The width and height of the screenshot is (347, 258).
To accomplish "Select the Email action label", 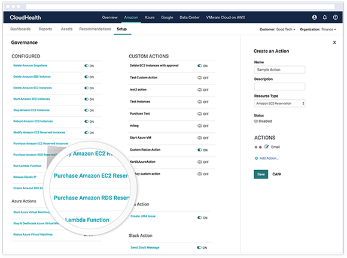I will point(275,147).
